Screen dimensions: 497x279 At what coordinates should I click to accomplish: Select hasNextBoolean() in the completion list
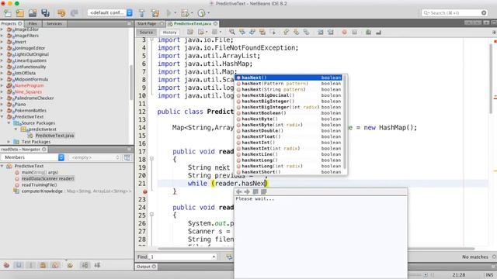click(289, 113)
